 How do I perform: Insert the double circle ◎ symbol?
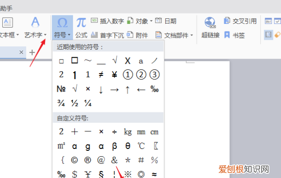point(141,174)
